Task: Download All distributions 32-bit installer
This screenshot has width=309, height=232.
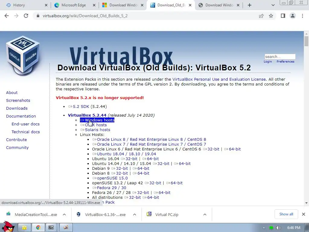Action: pyautogui.click(x=133, y=198)
